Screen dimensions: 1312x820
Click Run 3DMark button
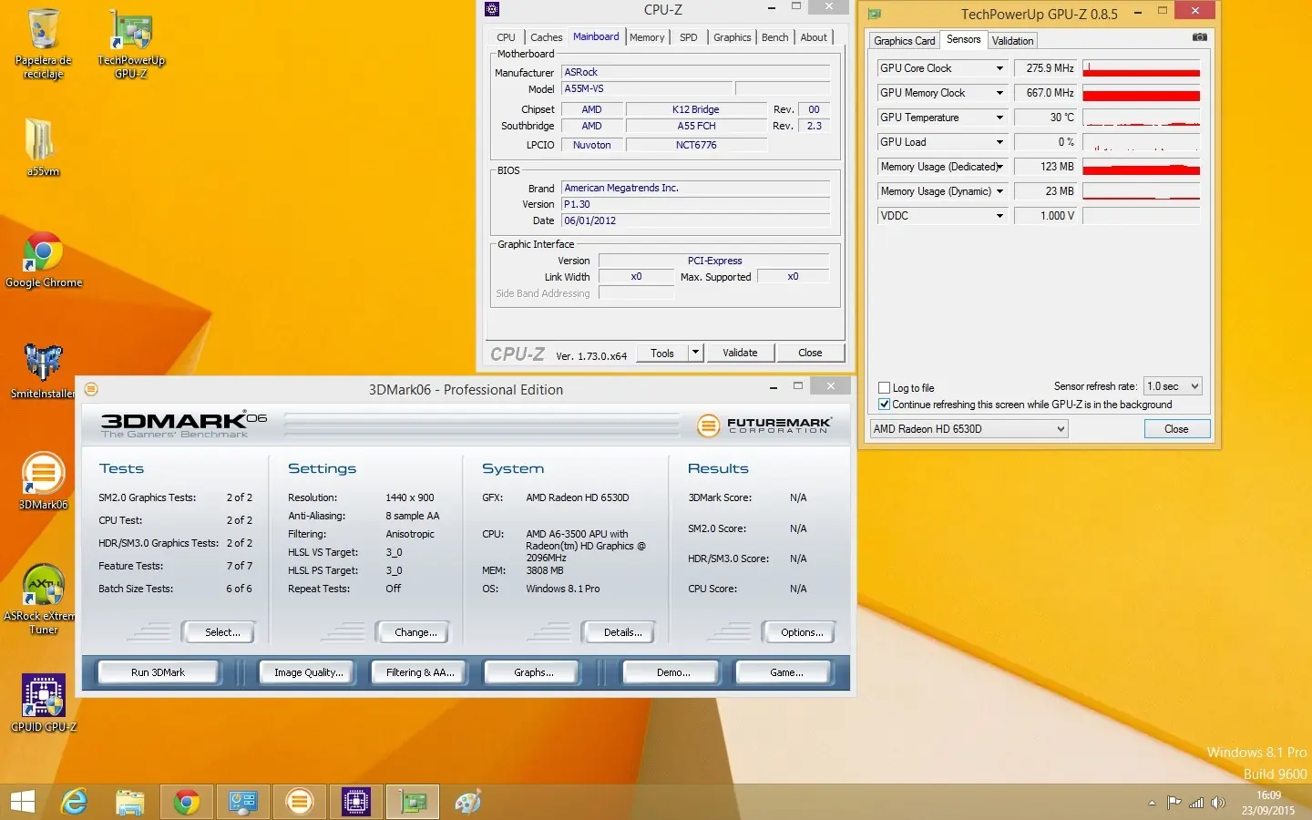coord(158,672)
